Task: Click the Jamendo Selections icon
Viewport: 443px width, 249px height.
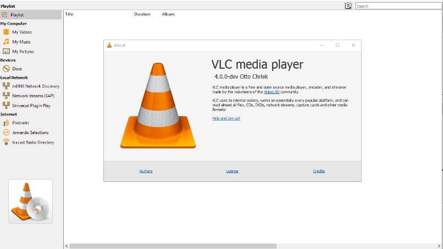Action: (6, 132)
